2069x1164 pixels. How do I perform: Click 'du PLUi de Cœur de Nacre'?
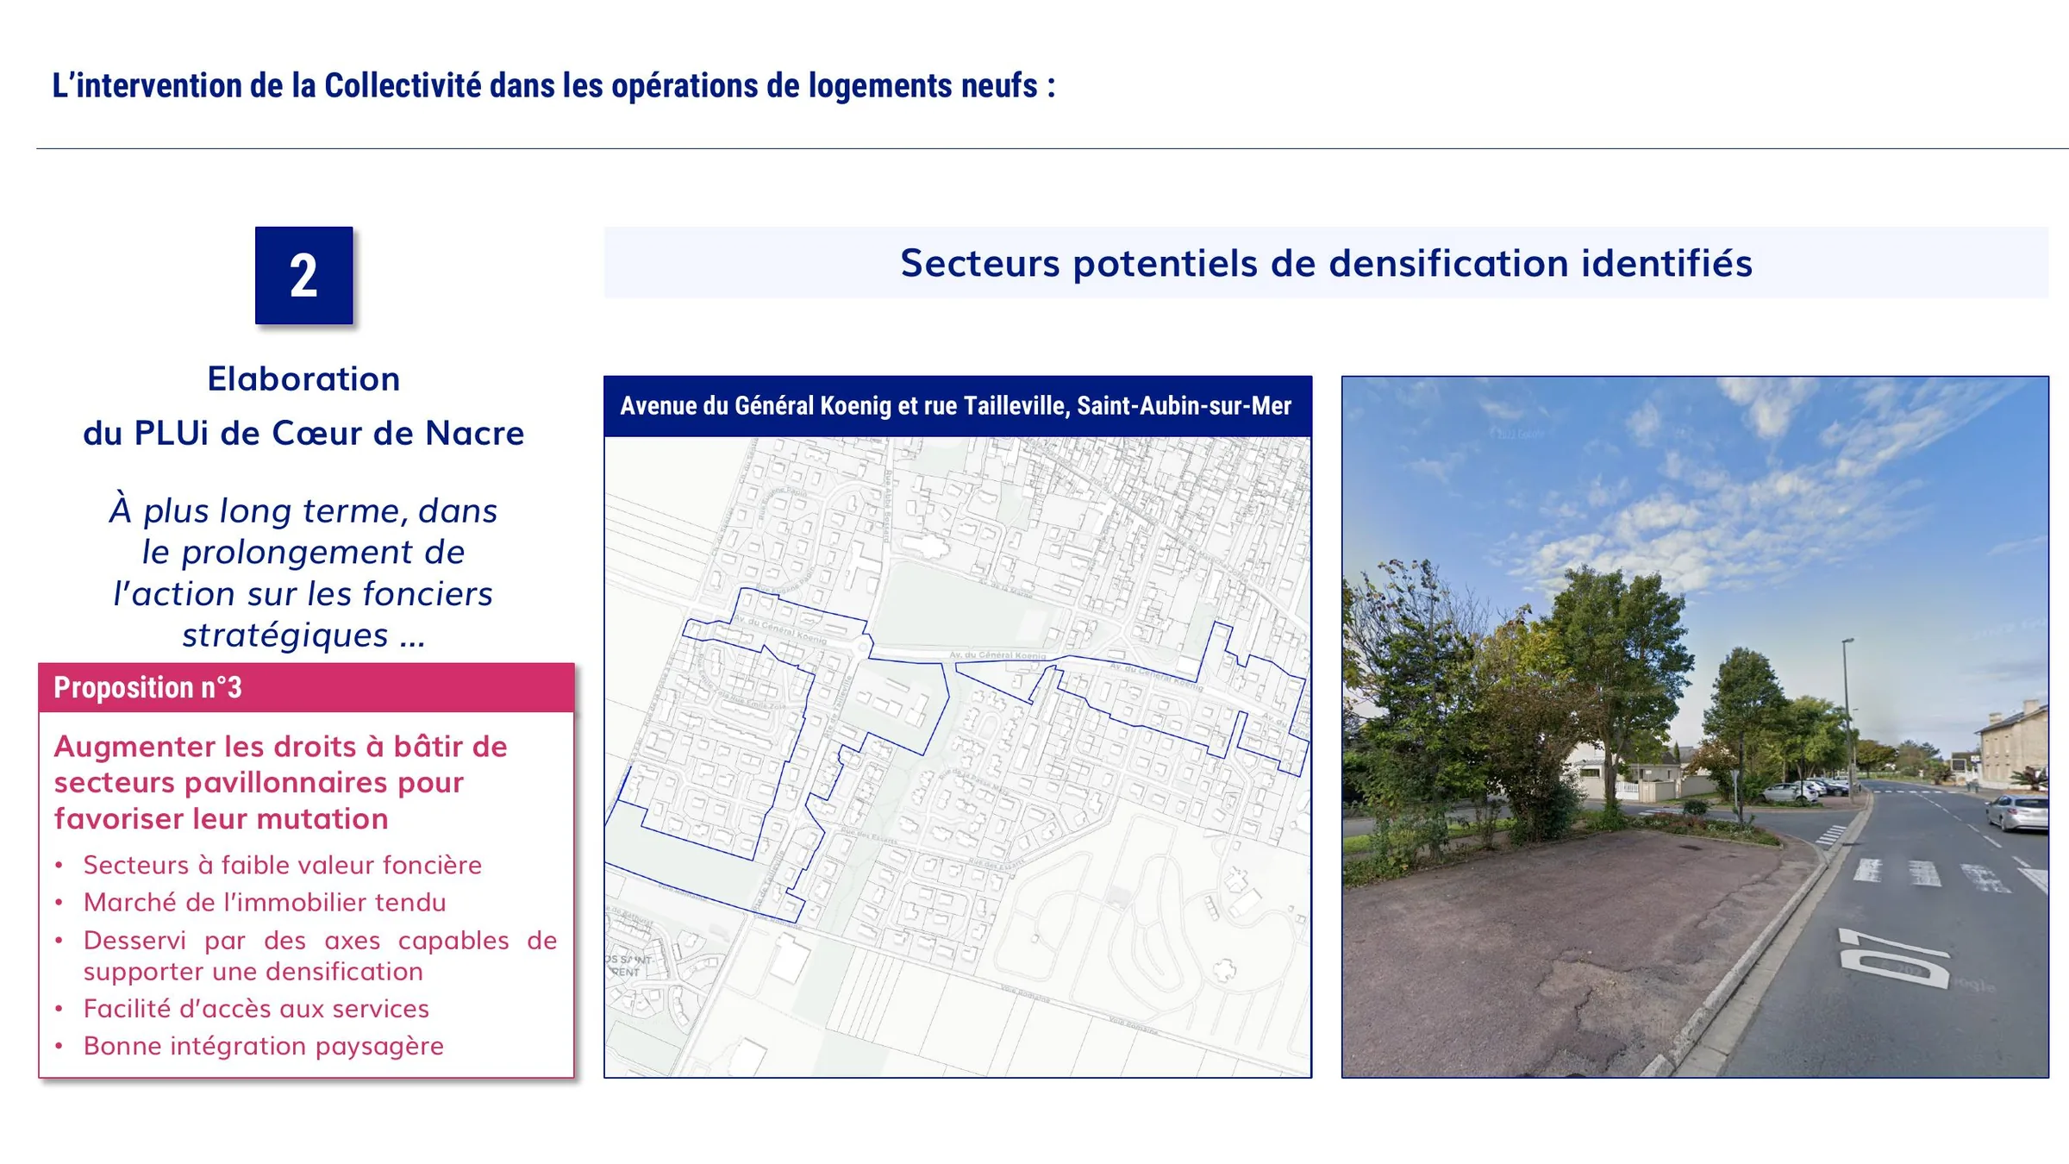[303, 433]
